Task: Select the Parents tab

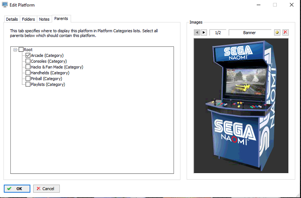Action: (61, 18)
